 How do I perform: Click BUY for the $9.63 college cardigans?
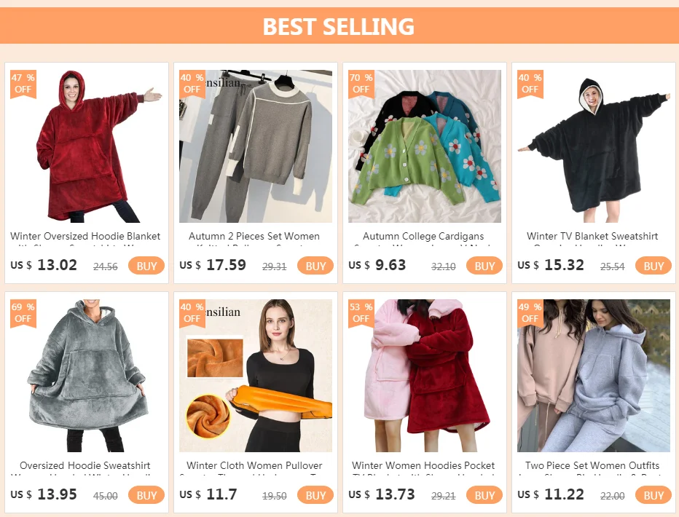484,266
